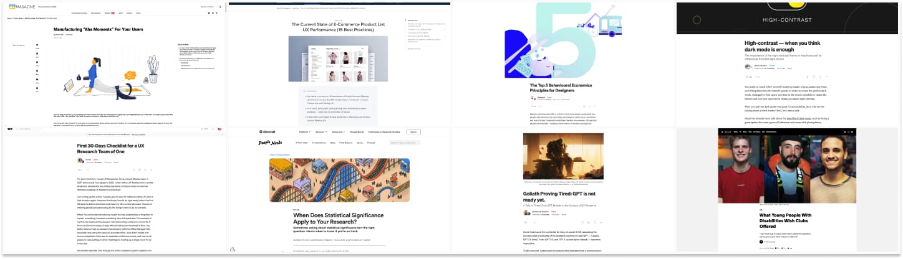Expand the Services dropdown in dscout nav
Image resolution: width=903 pixels, height=259 pixels.
coord(321,132)
